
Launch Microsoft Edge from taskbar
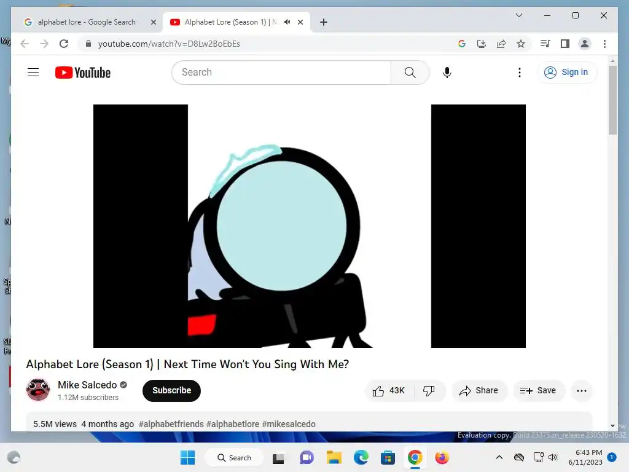tap(361, 457)
